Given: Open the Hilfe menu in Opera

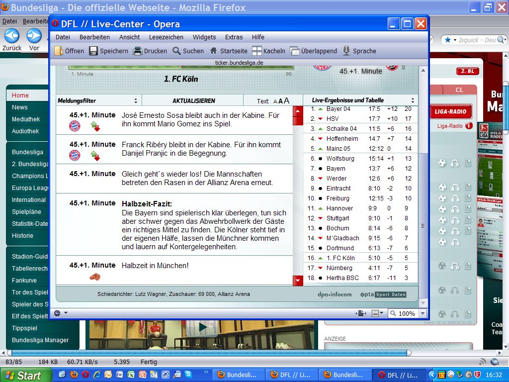Looking at the screenshot, I should [258, 37].
